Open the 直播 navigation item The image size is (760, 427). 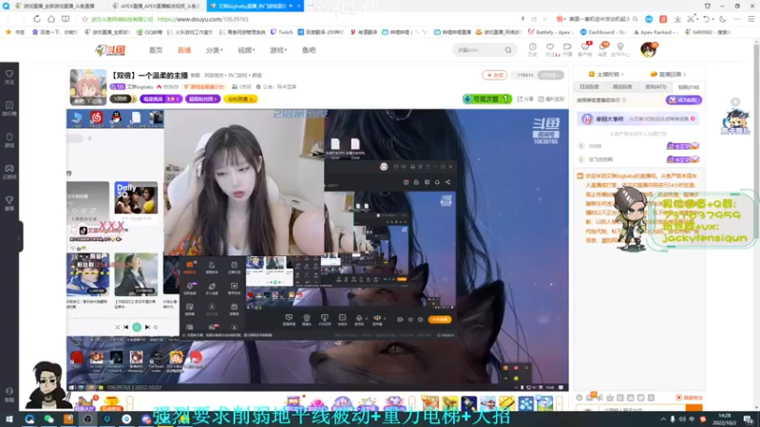point(184,50)
